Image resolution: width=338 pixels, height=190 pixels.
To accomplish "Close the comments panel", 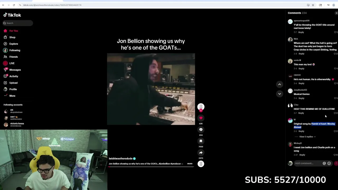I will 336,13.
